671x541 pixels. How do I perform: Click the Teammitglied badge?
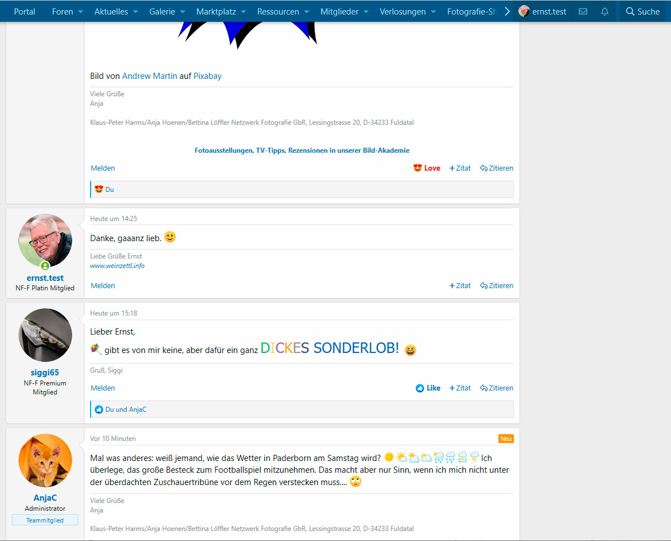tap(45, 520)
